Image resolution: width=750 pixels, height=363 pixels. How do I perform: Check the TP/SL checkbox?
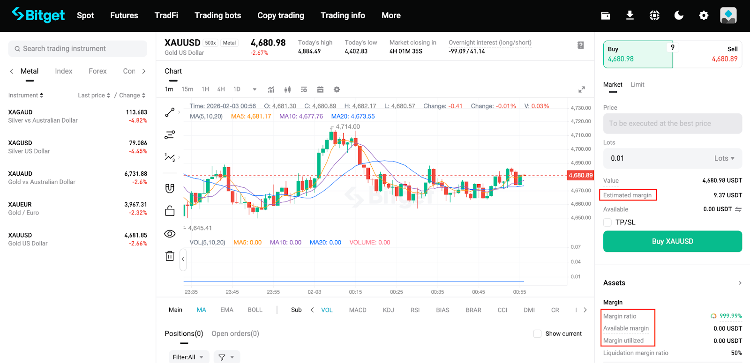pos(607,222)
